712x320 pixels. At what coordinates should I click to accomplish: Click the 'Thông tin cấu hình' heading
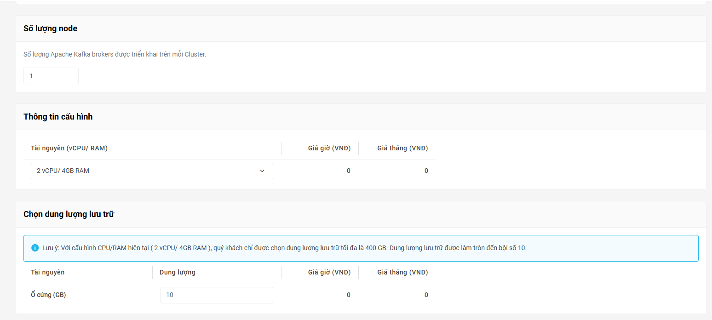click(58, 117)
